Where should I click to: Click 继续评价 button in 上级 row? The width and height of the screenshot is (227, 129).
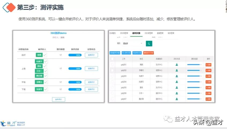[x=91, y=68]
